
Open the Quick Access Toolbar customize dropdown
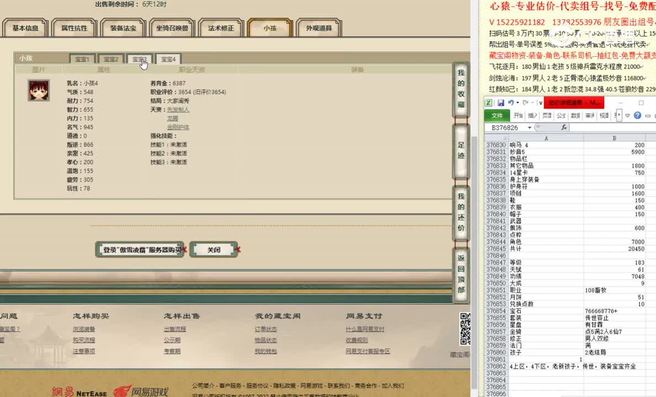pyautogui.click(x=540, y=102)
